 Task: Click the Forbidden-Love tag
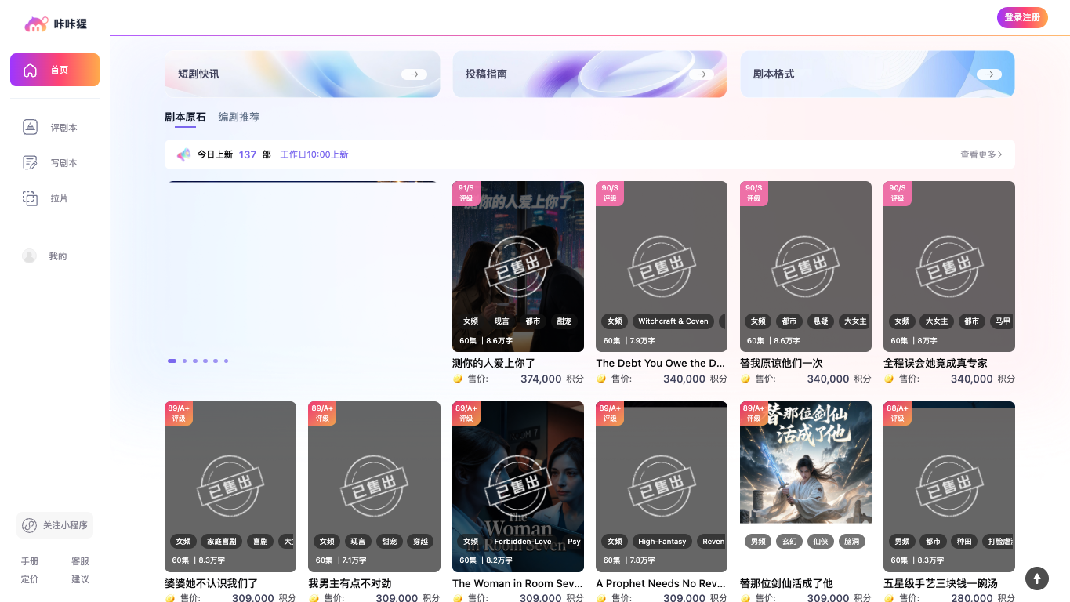click(523, 542)
